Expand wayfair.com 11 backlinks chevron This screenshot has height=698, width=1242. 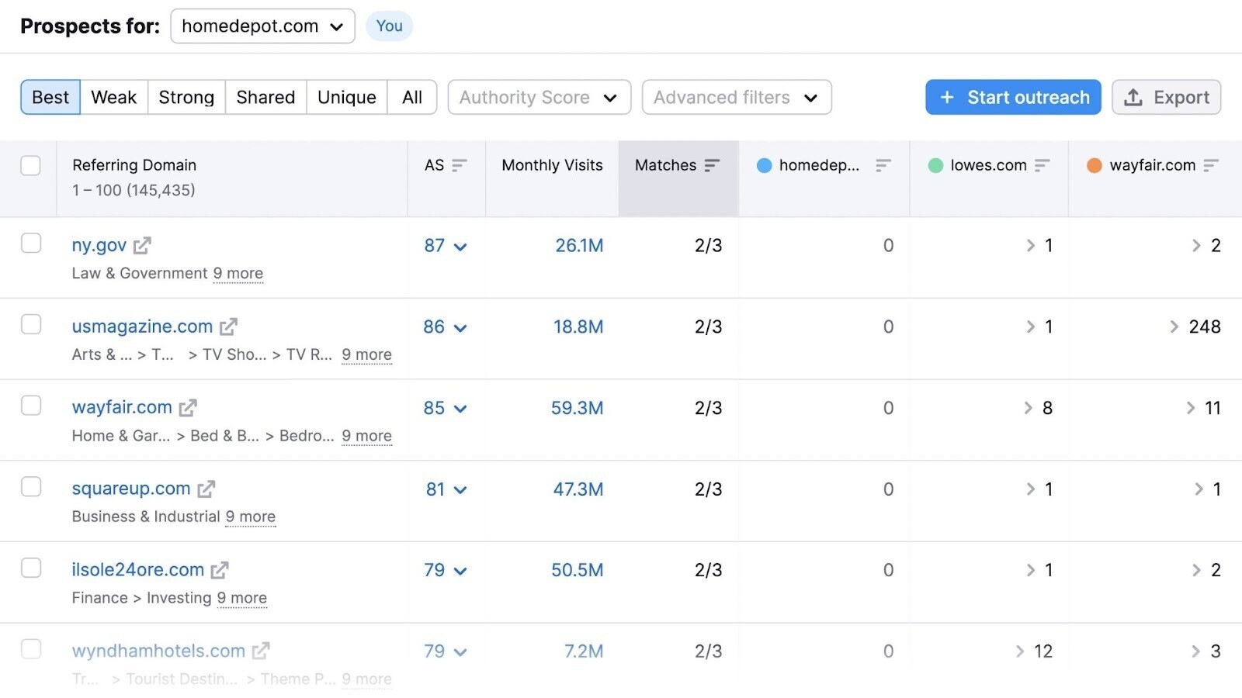pos(1191,408)
